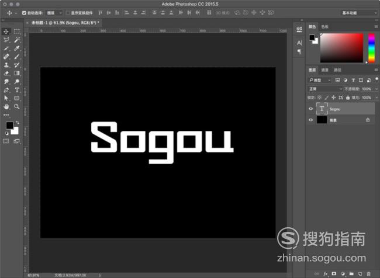Open the Edit Toolbar three-dots menu

tap(6, 115)
